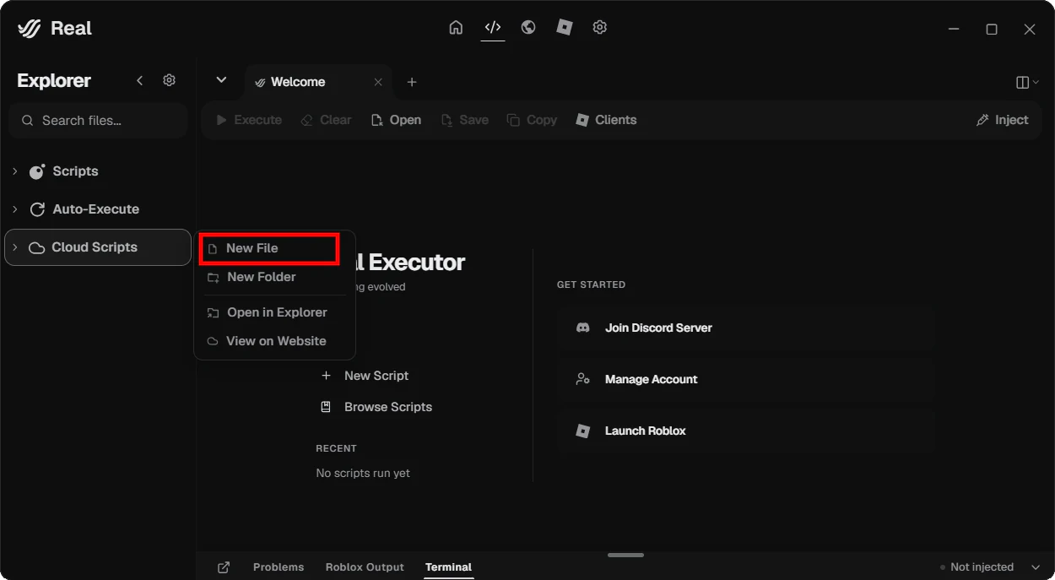The image size is (1055, 580).
Task: Choose New File from context menu
Action: (269, 248)
